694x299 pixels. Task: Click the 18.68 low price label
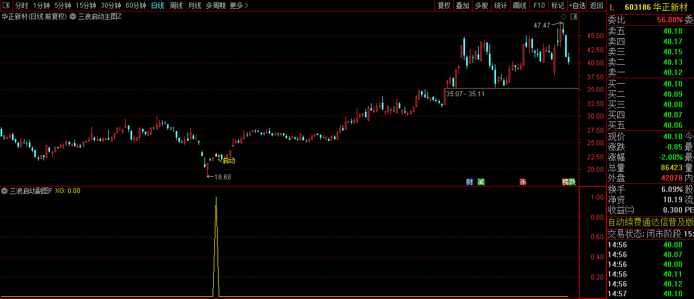(x=222, y=177)
